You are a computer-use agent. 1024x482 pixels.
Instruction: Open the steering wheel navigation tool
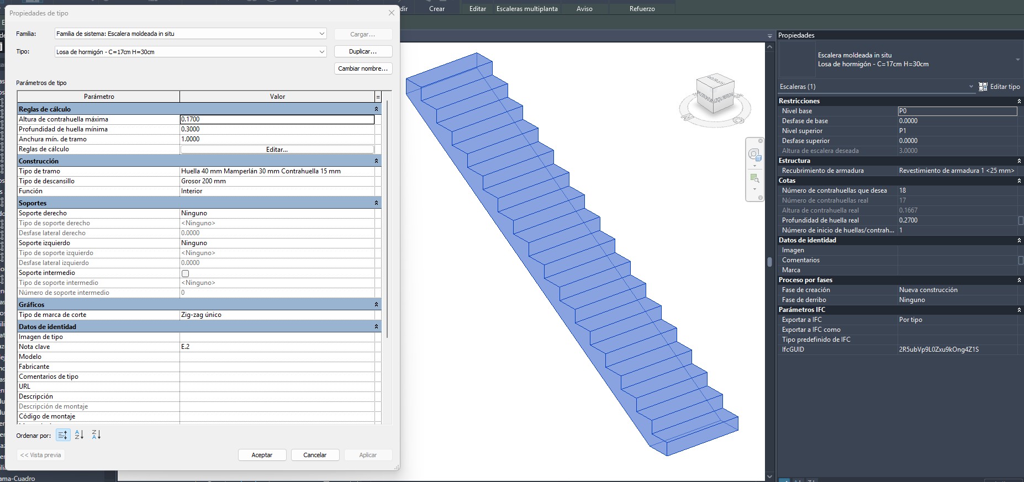coord(754,155)
